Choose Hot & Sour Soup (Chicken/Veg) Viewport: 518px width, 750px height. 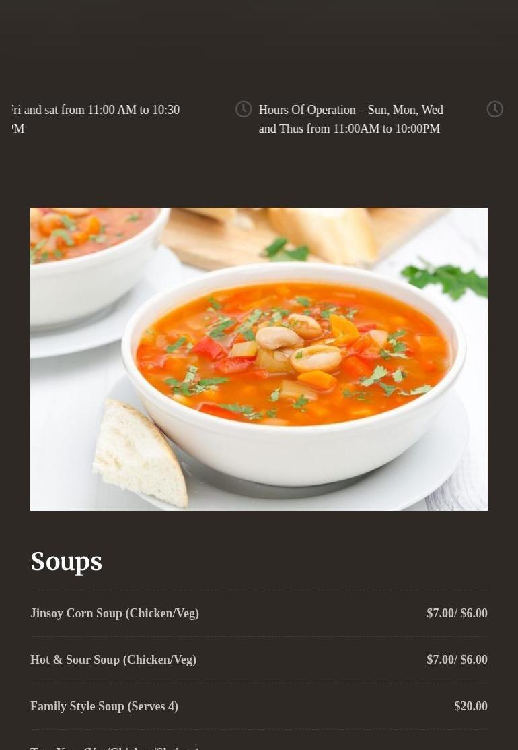[x=113, y=660]
